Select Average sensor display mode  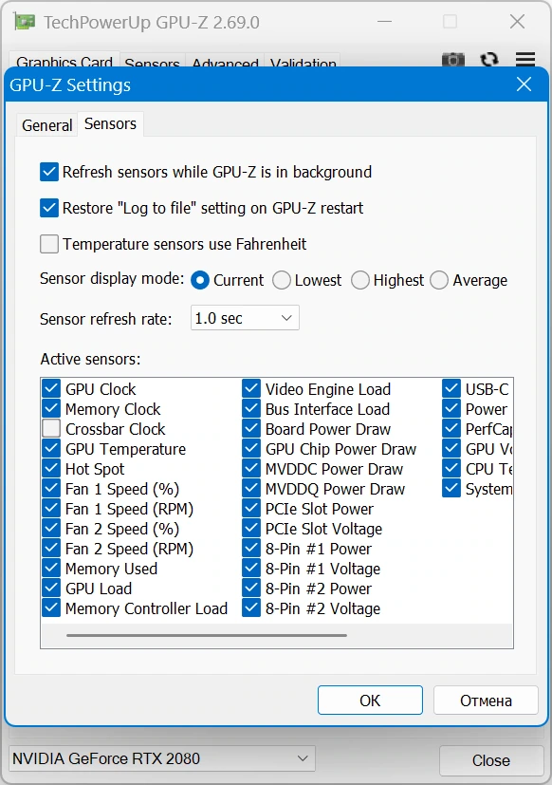click(439, 280)
